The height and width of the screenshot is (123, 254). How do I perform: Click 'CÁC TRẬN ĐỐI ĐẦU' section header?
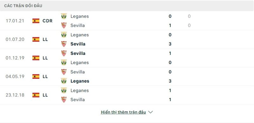pos(23,6)
